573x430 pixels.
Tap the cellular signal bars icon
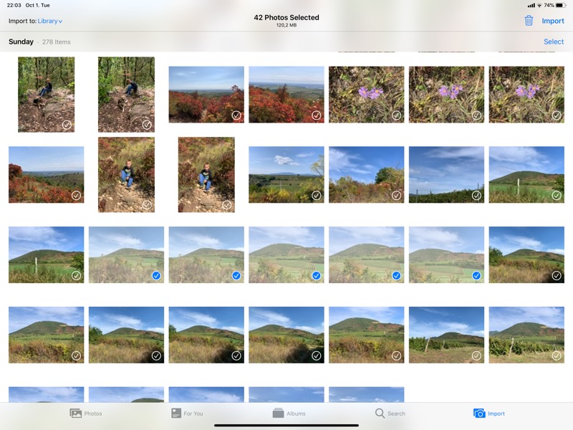tap(531, 5)
